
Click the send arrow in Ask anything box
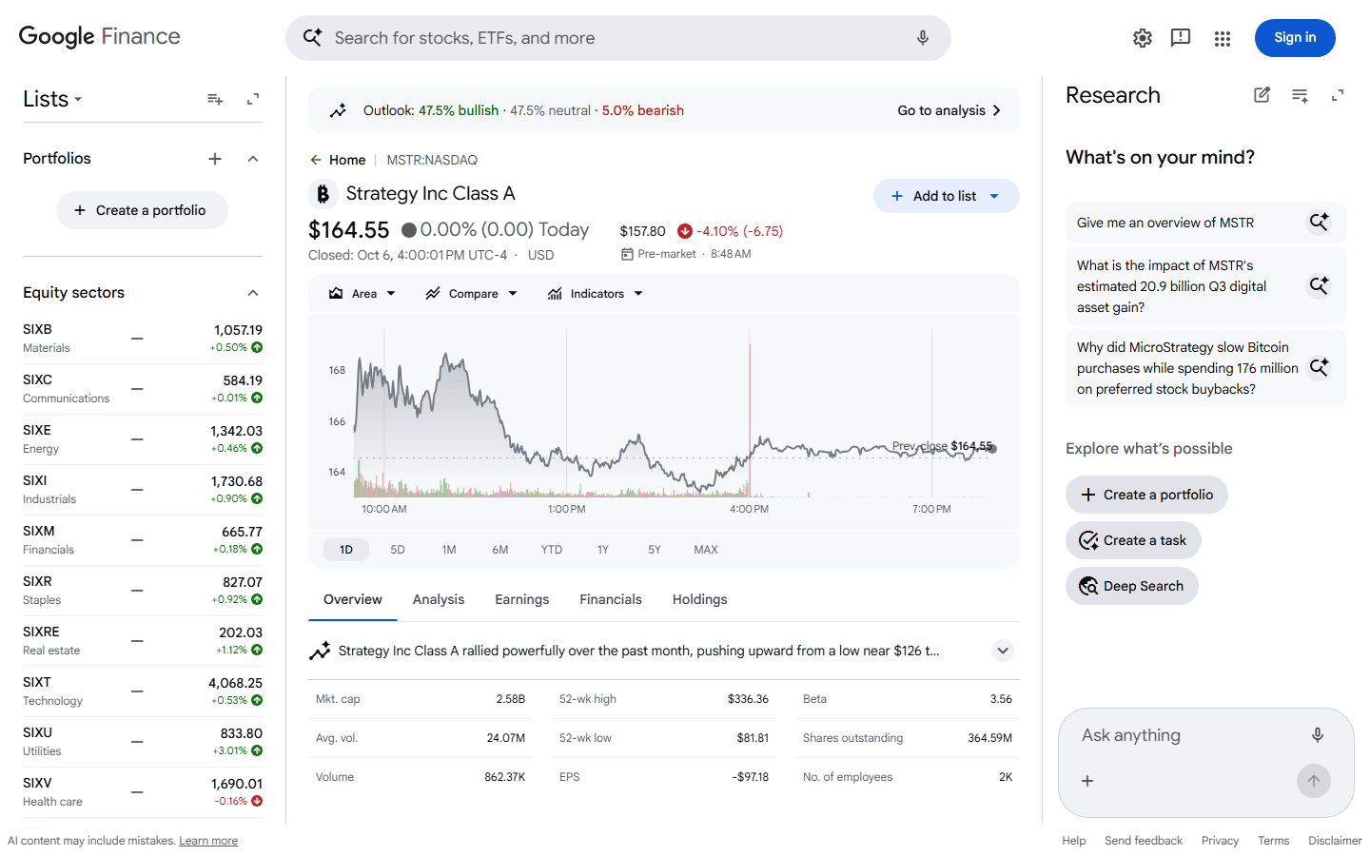click(x=1314, y=781)
